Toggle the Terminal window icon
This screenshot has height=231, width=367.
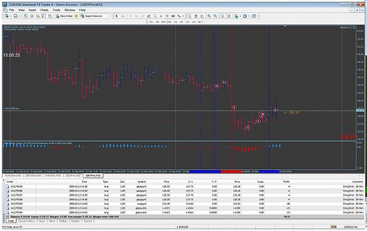click(44, 16)
